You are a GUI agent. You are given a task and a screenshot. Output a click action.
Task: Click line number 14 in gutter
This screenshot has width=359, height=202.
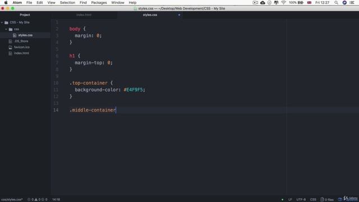pyautogui.click(x=56, y=110)
